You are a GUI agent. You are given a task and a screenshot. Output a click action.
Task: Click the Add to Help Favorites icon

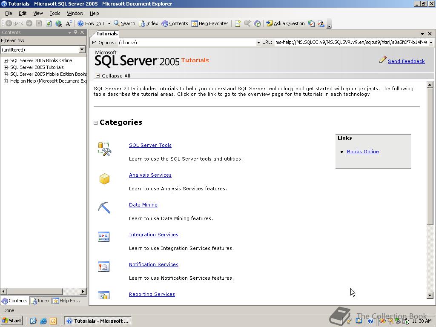tap(238, 24)
